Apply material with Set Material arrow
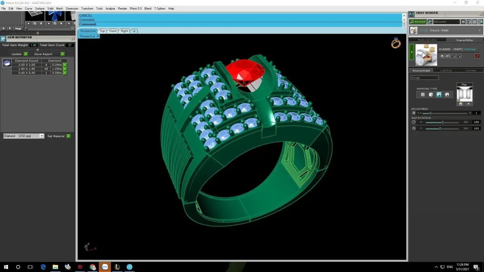 [x=69, y=136]
